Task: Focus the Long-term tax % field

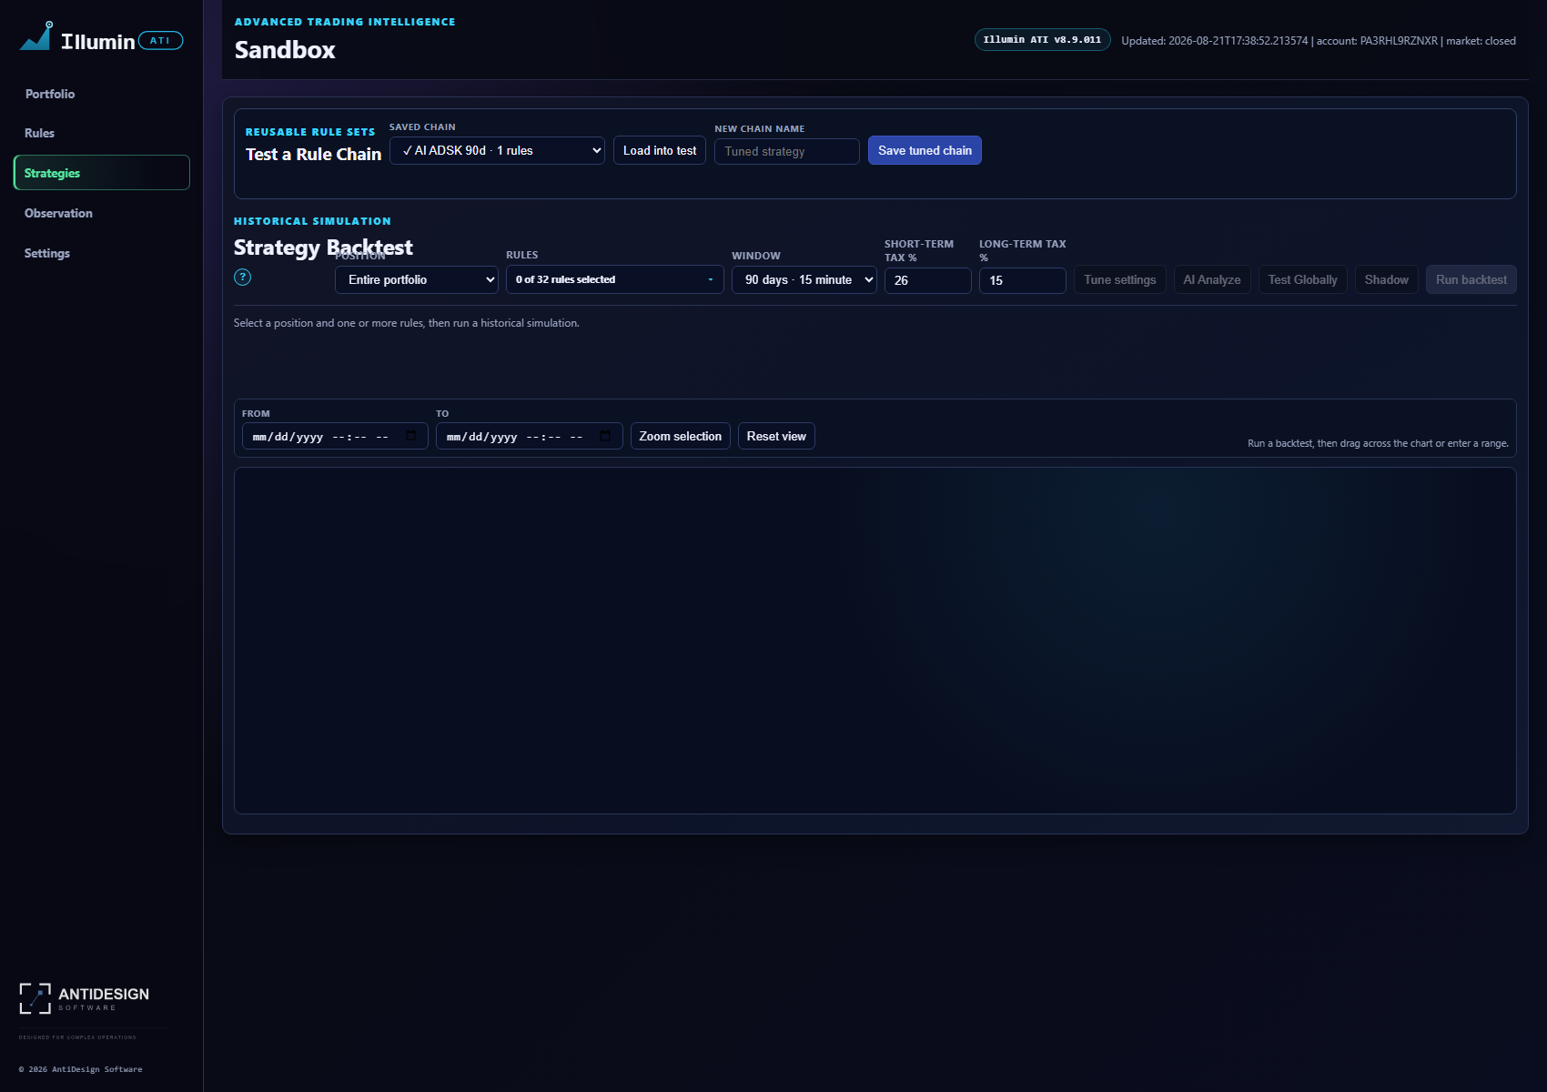Action: [1023, 280]
